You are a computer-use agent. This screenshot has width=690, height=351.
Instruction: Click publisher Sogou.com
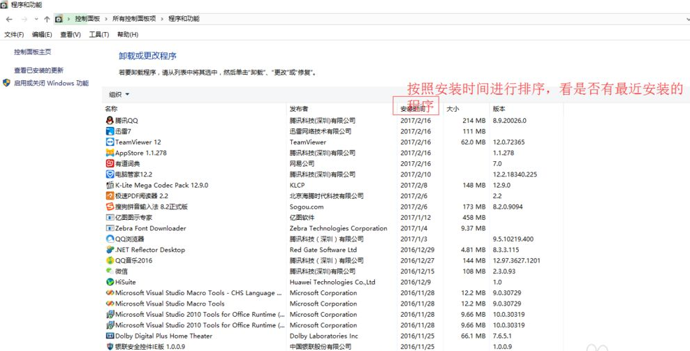pyautogui.click(x=307, y=207)
